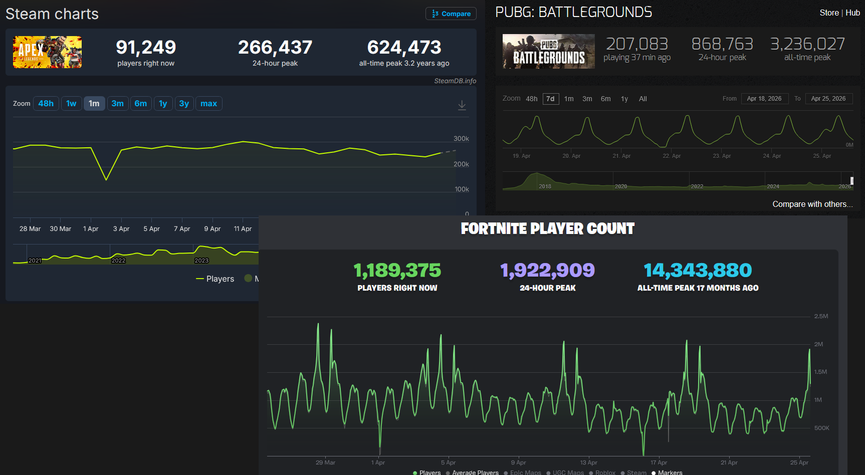
Task: Select All zoom on the PUBG chart
Action: click(x=643, y=99)
